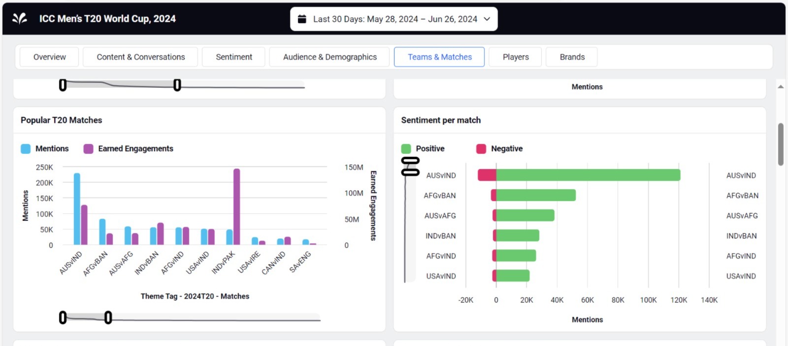Navigate to the Brands tab
This screenshot has width=788, height=346.
pyautogui.click(x=572, y=57)
